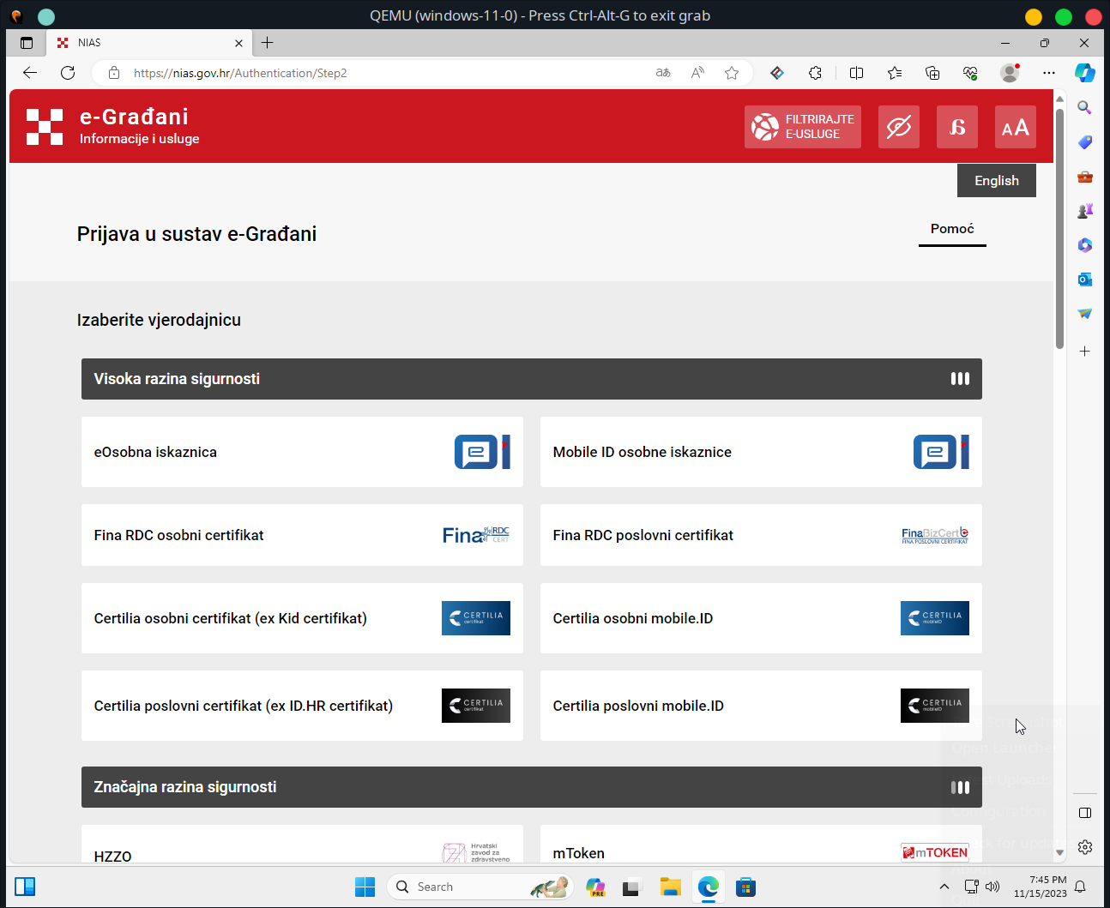Screen dimensions: 1110x908
Task: Click Mobile ID eID logo icon
Action: 941,452
